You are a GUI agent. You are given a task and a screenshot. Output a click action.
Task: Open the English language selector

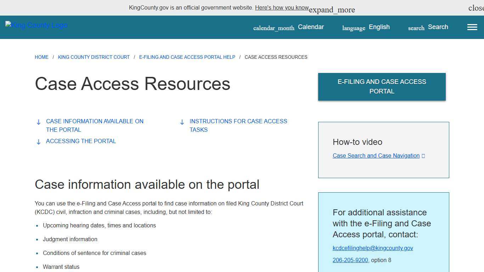tap(379, 27)
